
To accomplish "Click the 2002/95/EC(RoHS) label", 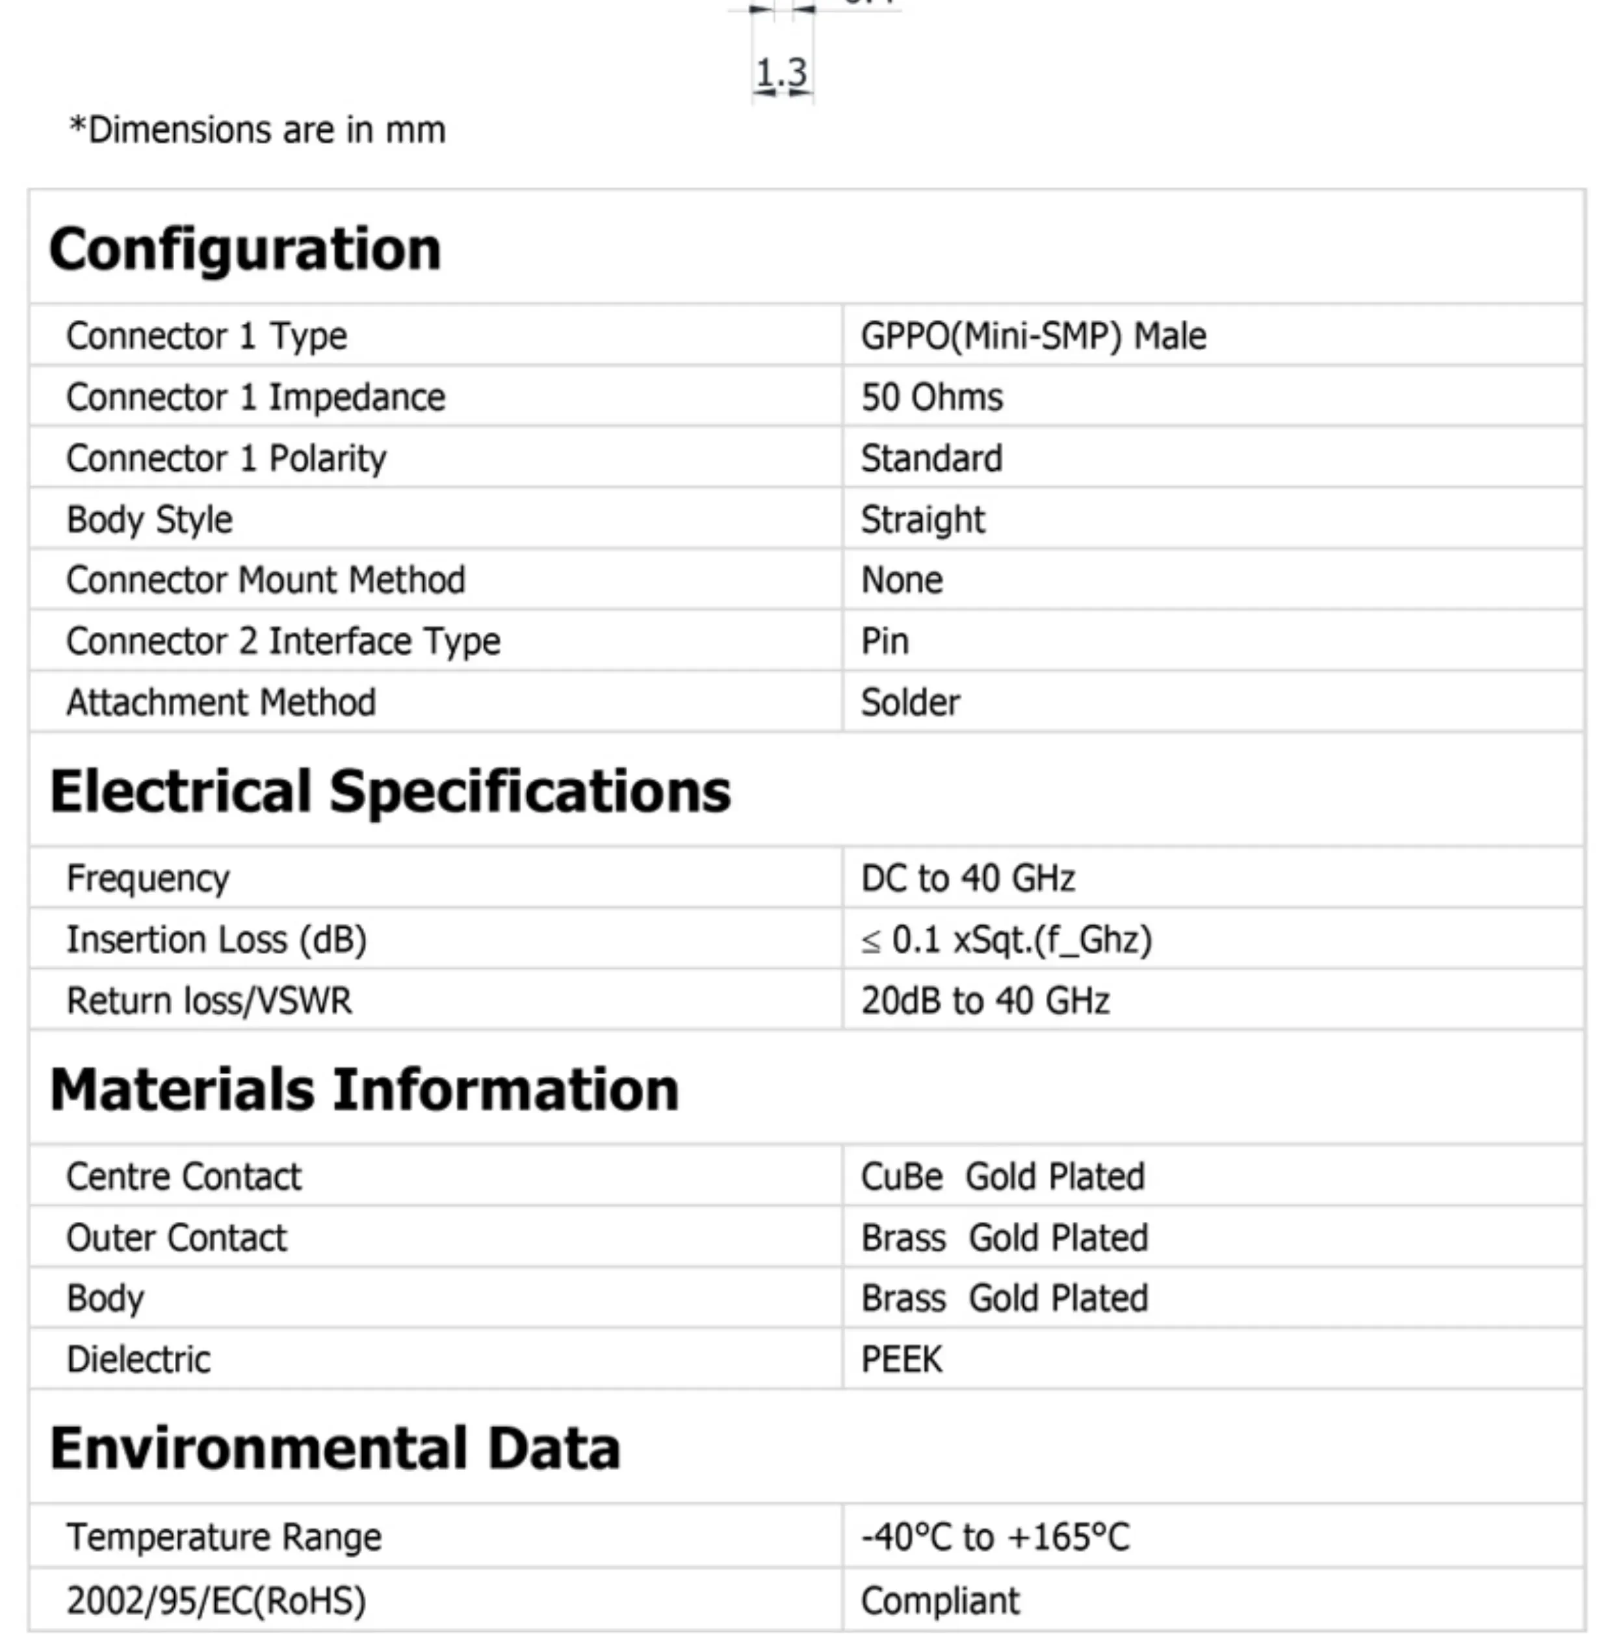I will 216,1601.
